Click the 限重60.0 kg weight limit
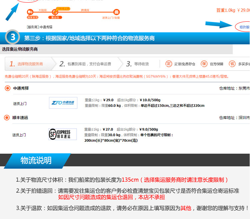Screen dimensions: 250x219 tap(111, 106)
